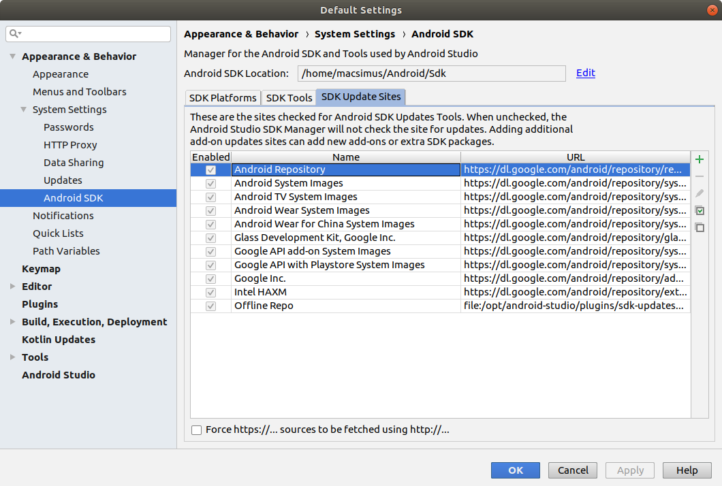
Task: Toggle Android System Images checkbox
Action: [211, 184]
